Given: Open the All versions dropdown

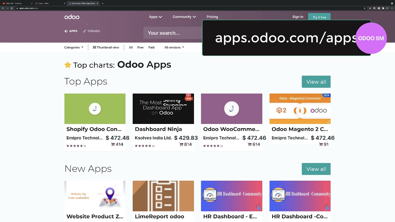Looking at the screenshot, I should pos(174,47).
